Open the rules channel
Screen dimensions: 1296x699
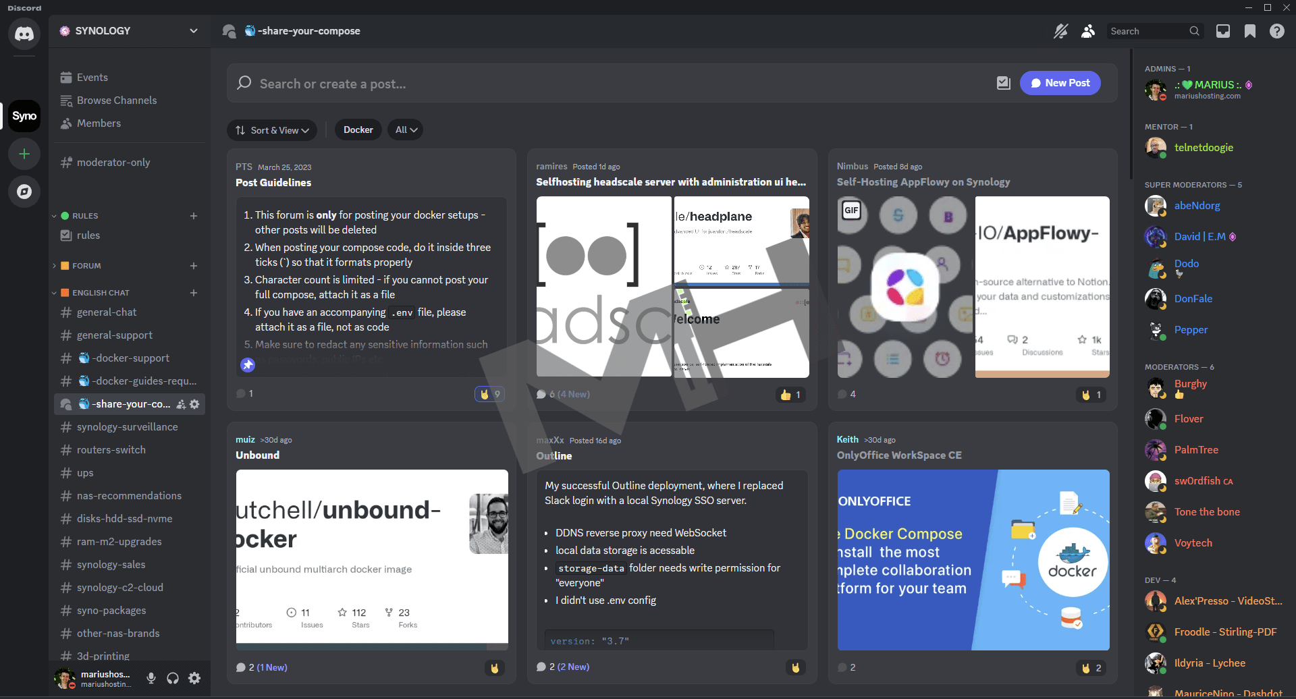(x=130, y=235)
